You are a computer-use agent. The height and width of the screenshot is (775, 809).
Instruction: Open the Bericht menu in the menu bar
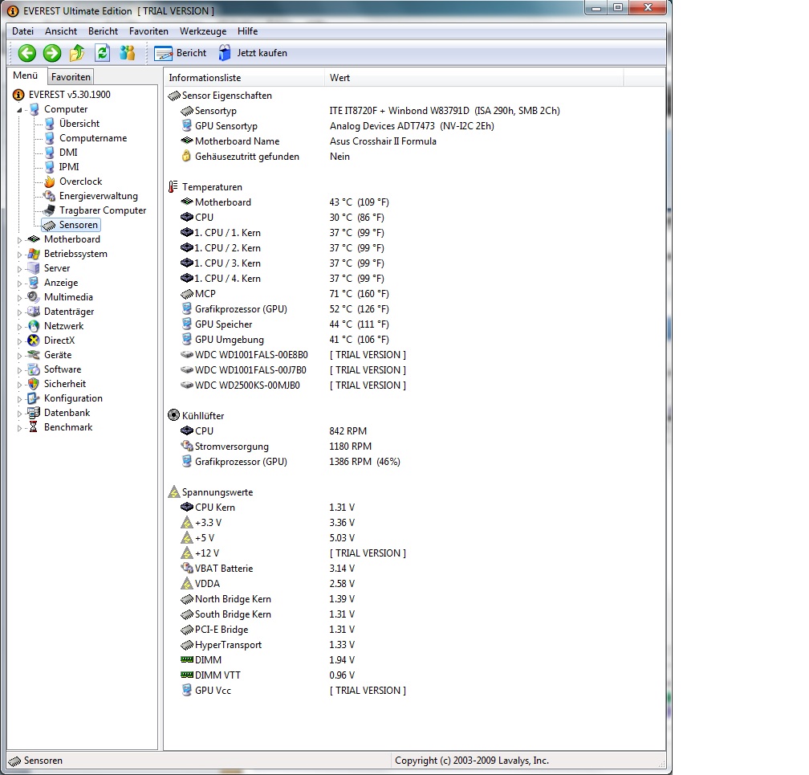tap(103, 31)
